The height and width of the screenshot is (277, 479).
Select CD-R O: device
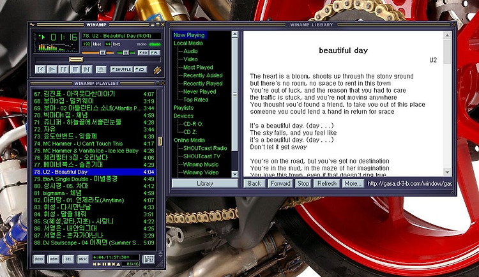click(x=193, y=124)
